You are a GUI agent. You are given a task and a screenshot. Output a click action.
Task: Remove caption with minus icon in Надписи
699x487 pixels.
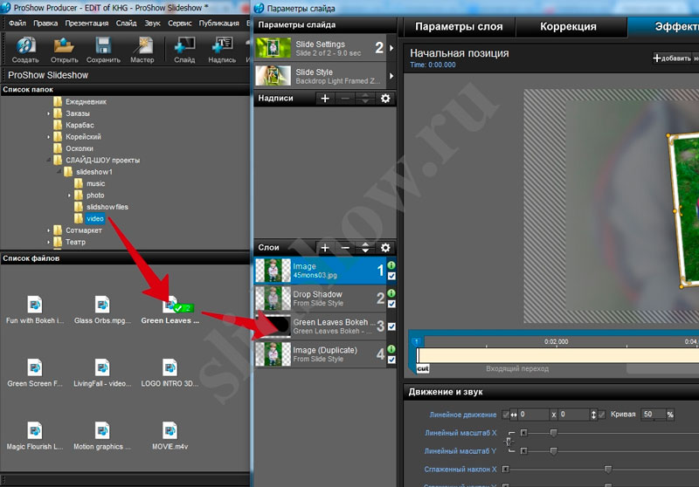[x=345, y=99]
